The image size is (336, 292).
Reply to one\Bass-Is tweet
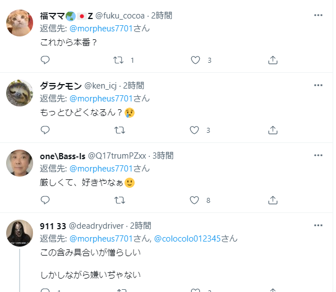point(45,200)
